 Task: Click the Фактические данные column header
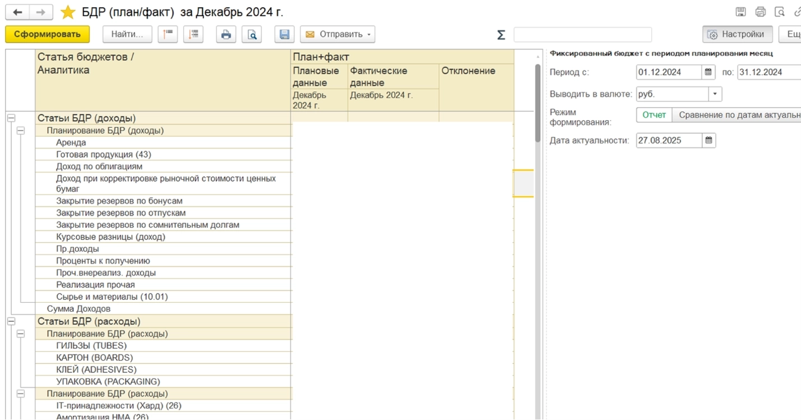[393, 76]
